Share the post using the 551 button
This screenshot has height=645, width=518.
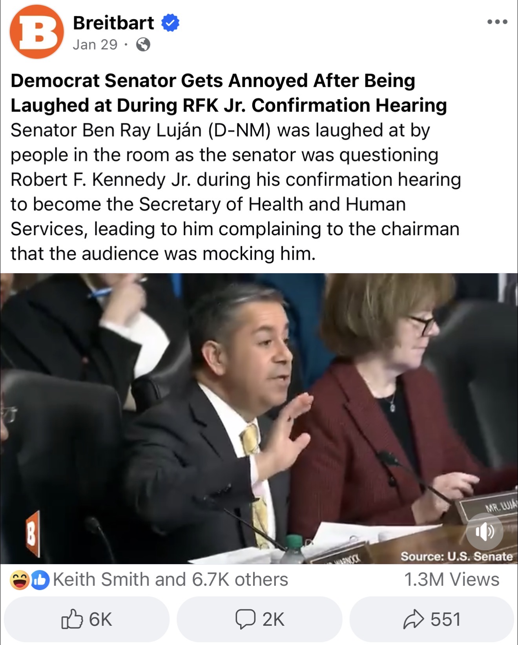[x=432, y=619]
